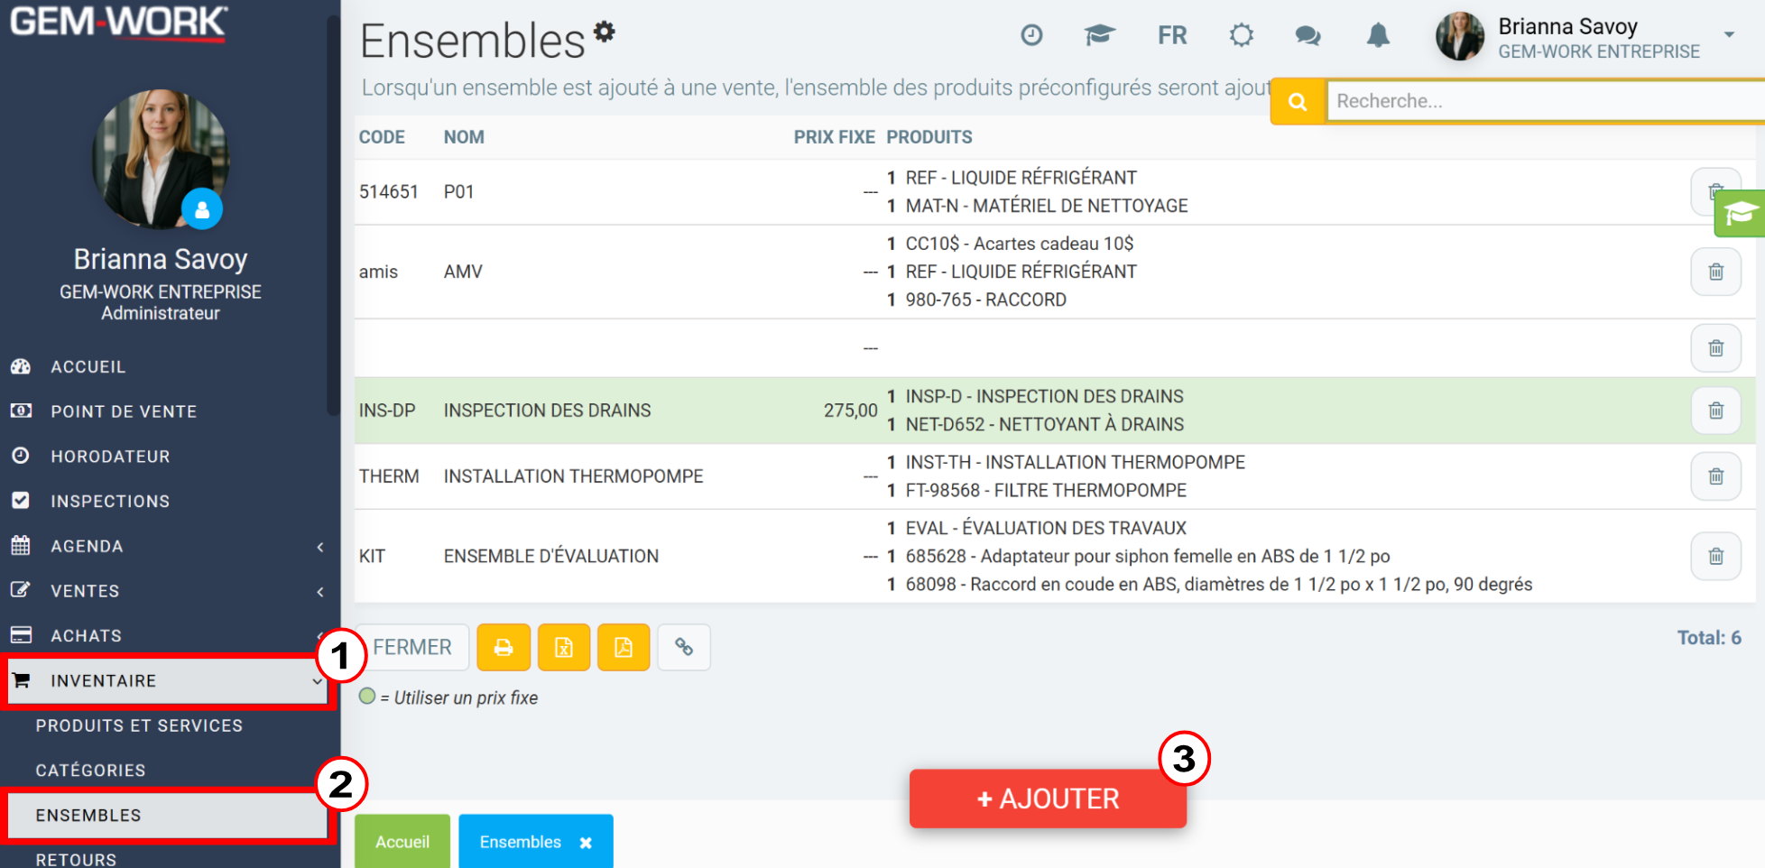Screen dimensions: 1765x868
Task: Delete the ENSEMBLE D'ÉVALUATION row
Action: [1715, 556]
